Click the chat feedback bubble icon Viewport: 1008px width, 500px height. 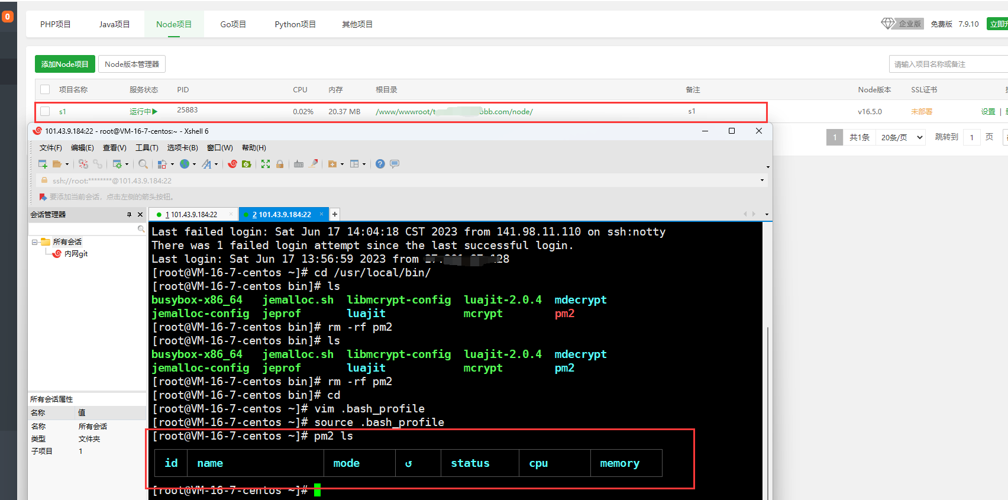click(x=395, y=164)
